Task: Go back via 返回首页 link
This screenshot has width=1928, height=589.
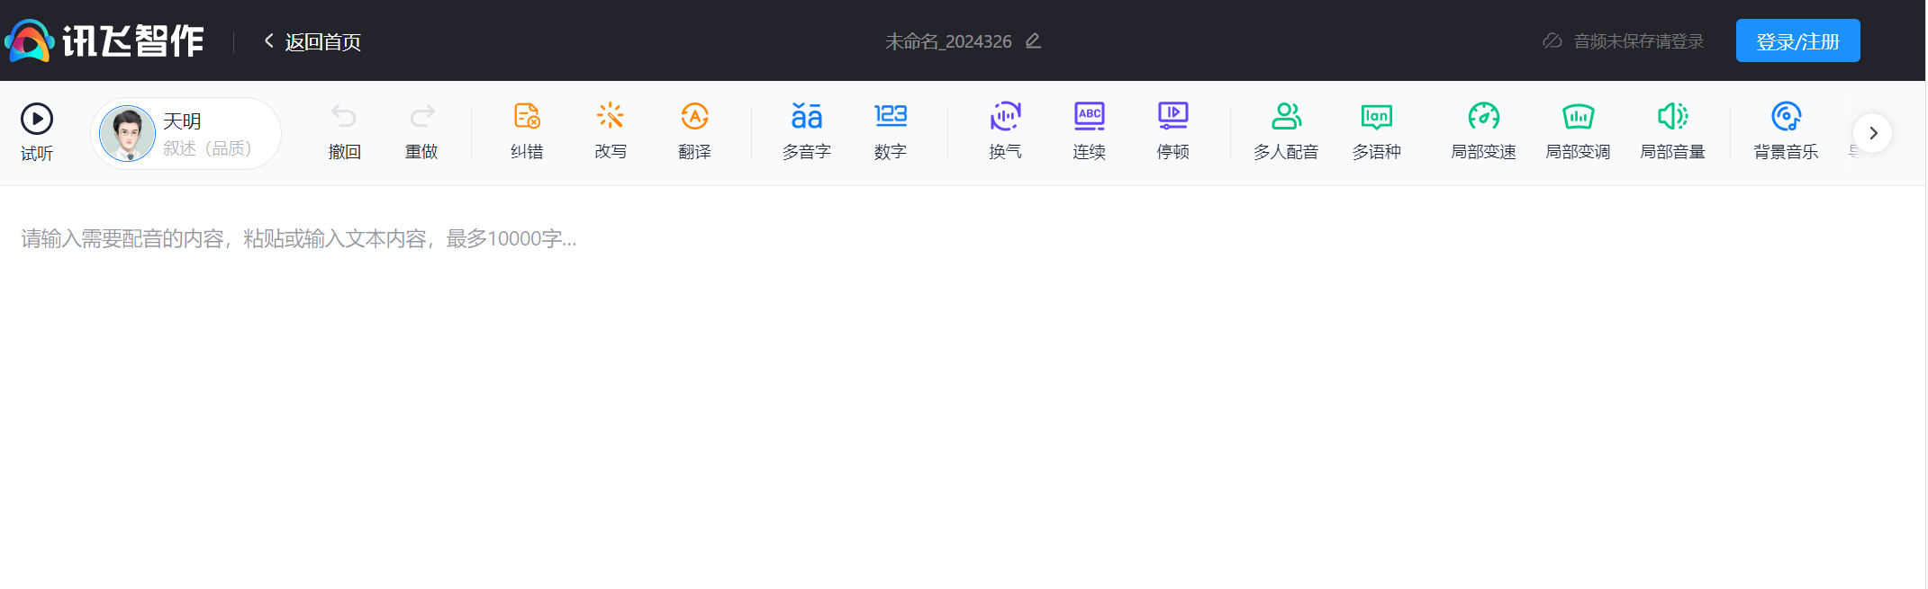Action: pos(313,41)
